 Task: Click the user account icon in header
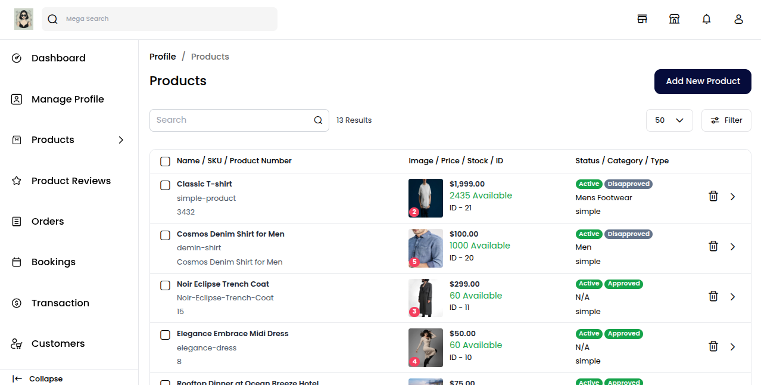click(738, 18)
